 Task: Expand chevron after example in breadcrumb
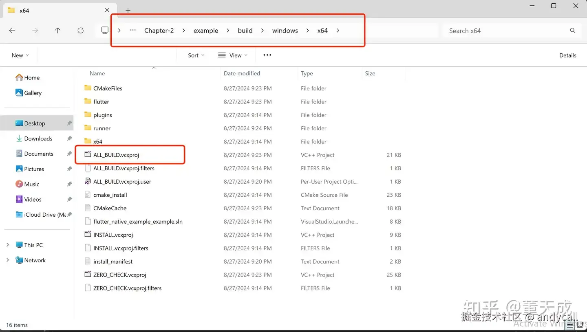[x=228, y=31]
